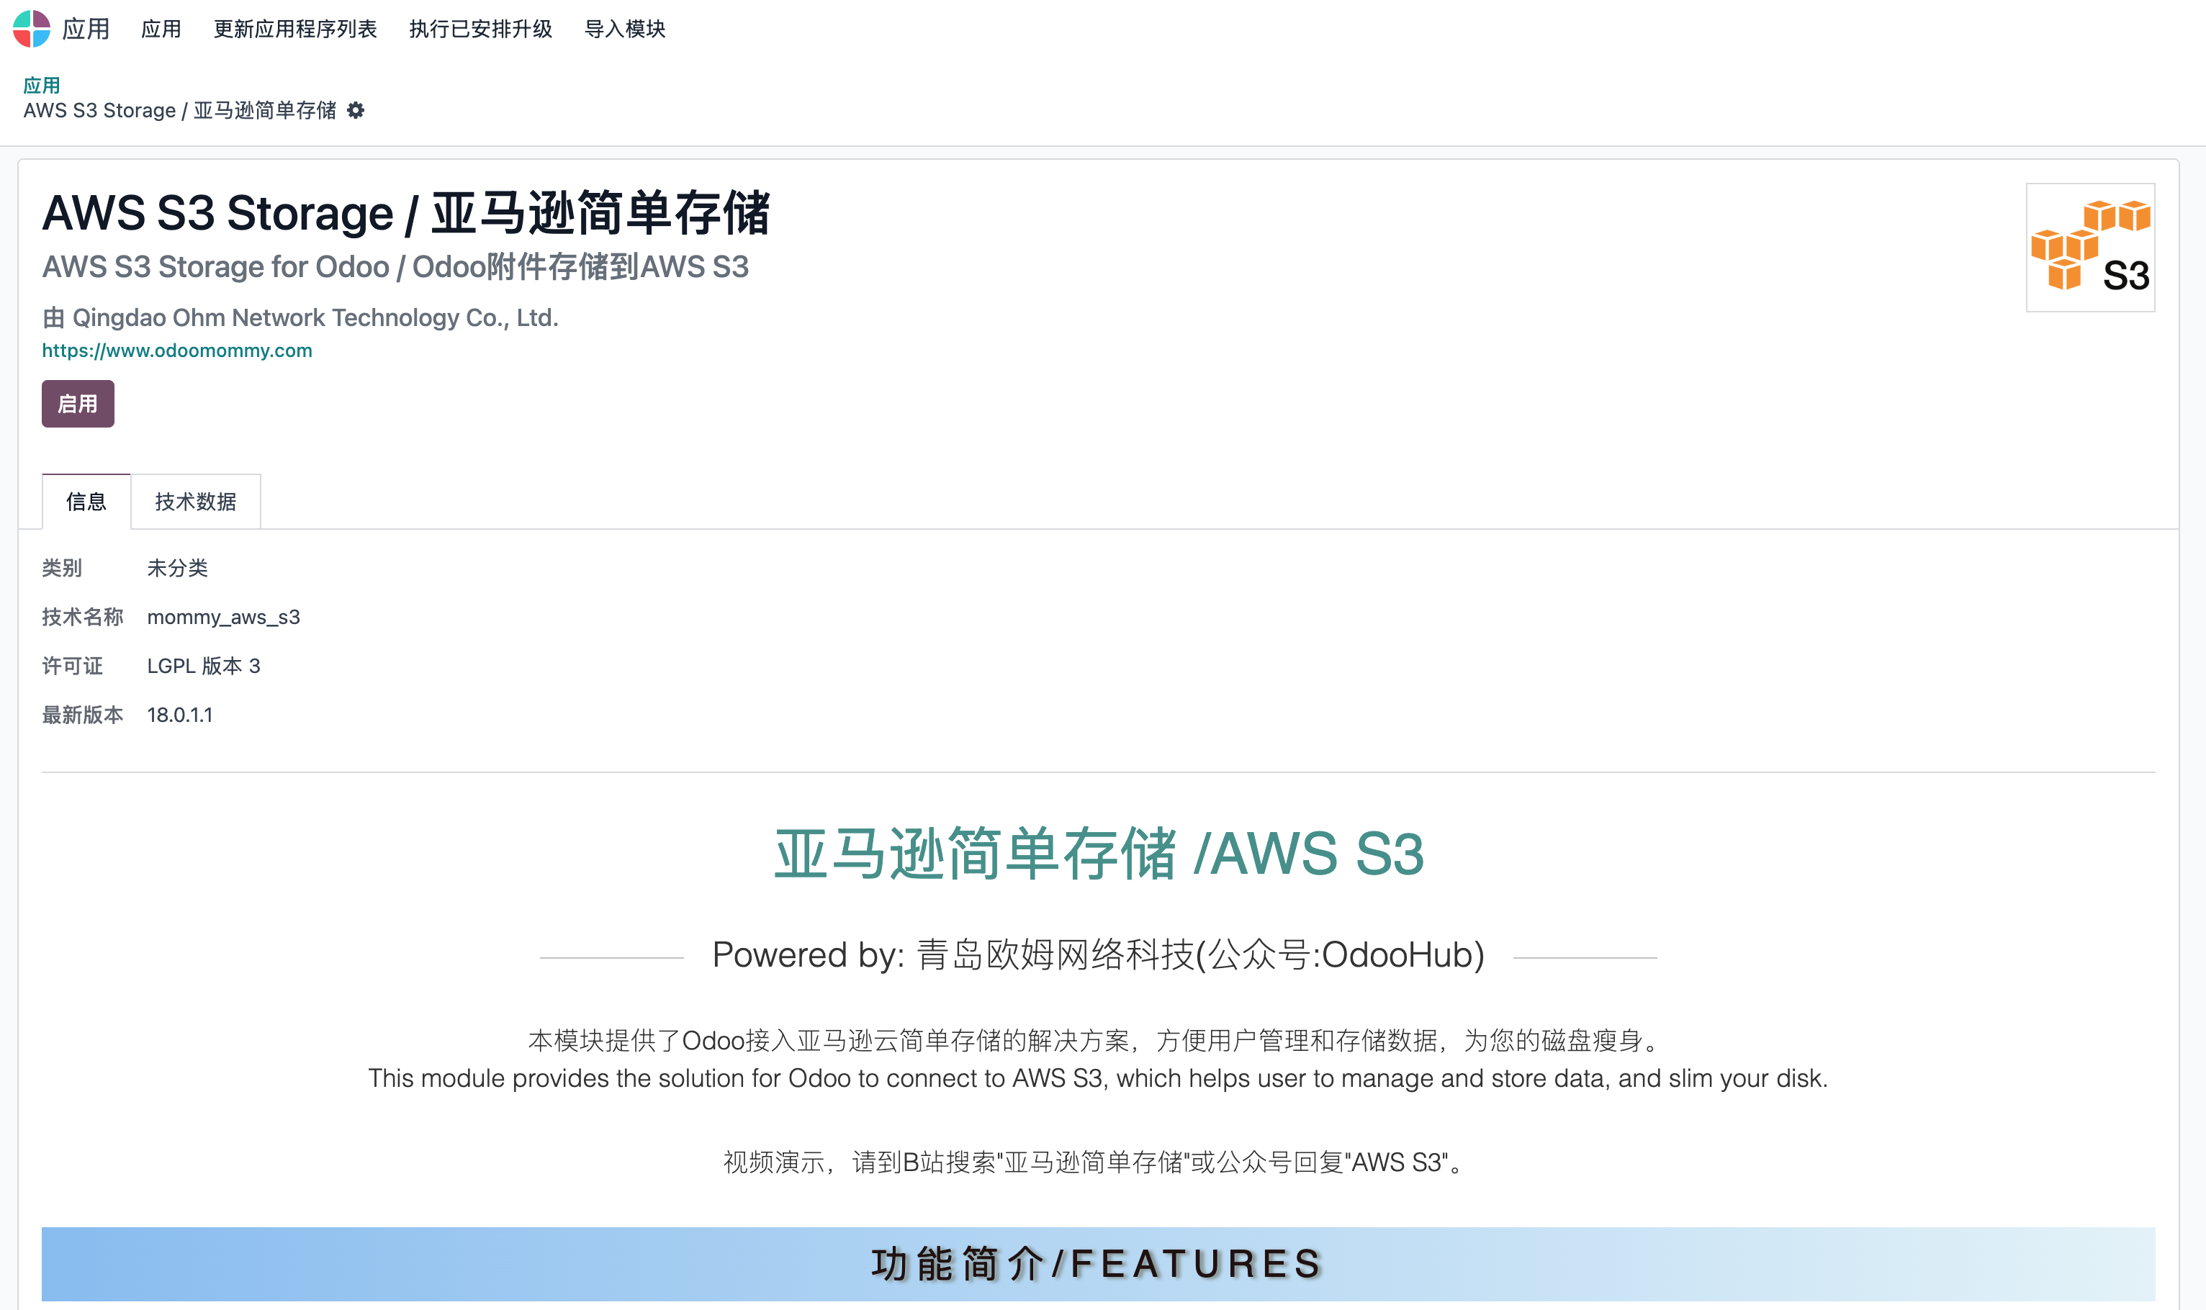This screenshot has width=2206, height=1310.
Task: Click the breadcrumb text AWS S3 Storage / 亚马逊简单存储
Action: pos(180,110)
